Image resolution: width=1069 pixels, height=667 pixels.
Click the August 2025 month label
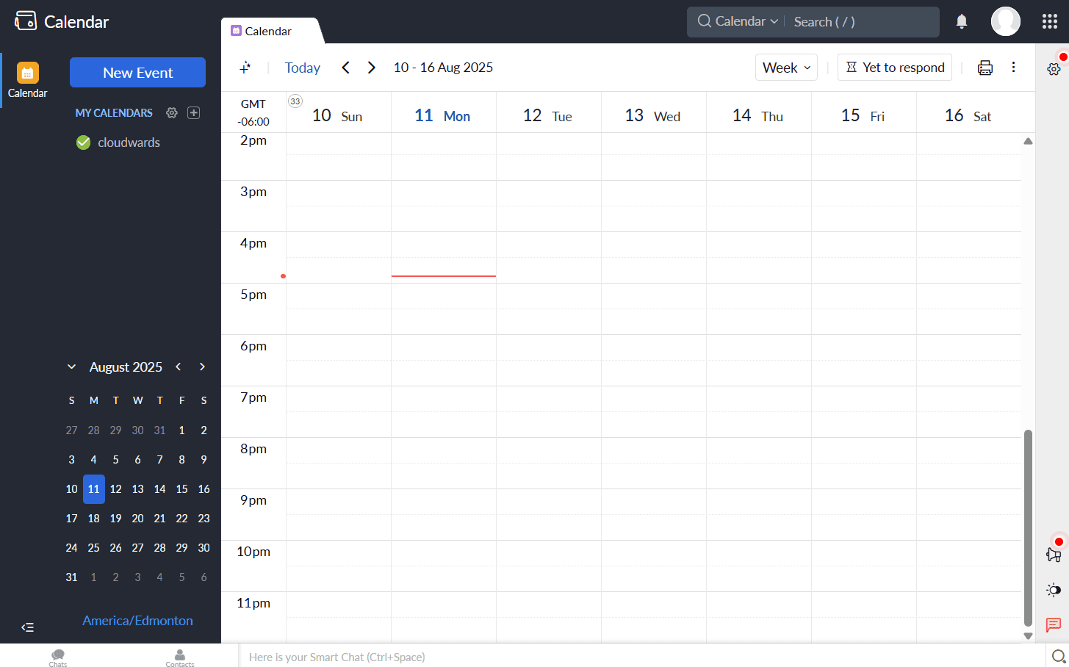(126, 367)
